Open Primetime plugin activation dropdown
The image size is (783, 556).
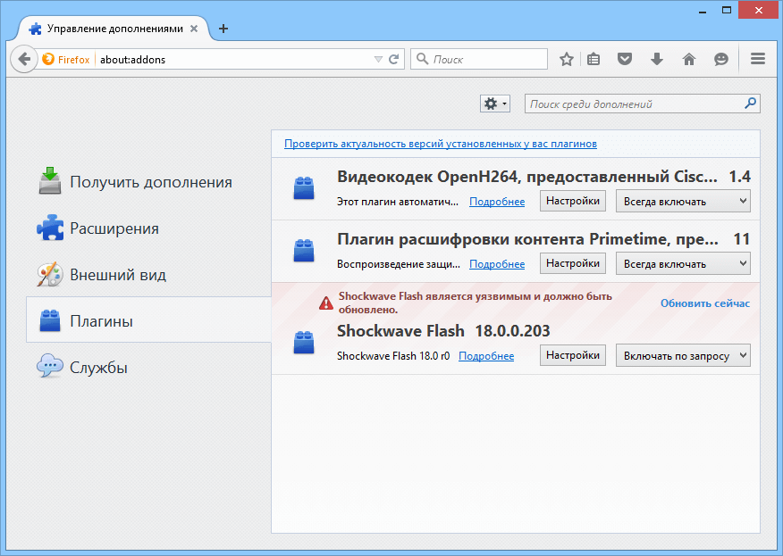pyautogui.click(x=683, y=264)
